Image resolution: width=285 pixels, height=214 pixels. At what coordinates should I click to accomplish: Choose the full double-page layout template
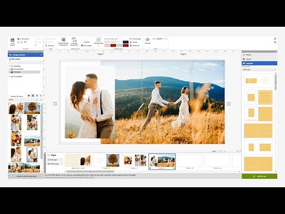pos(258,131)
